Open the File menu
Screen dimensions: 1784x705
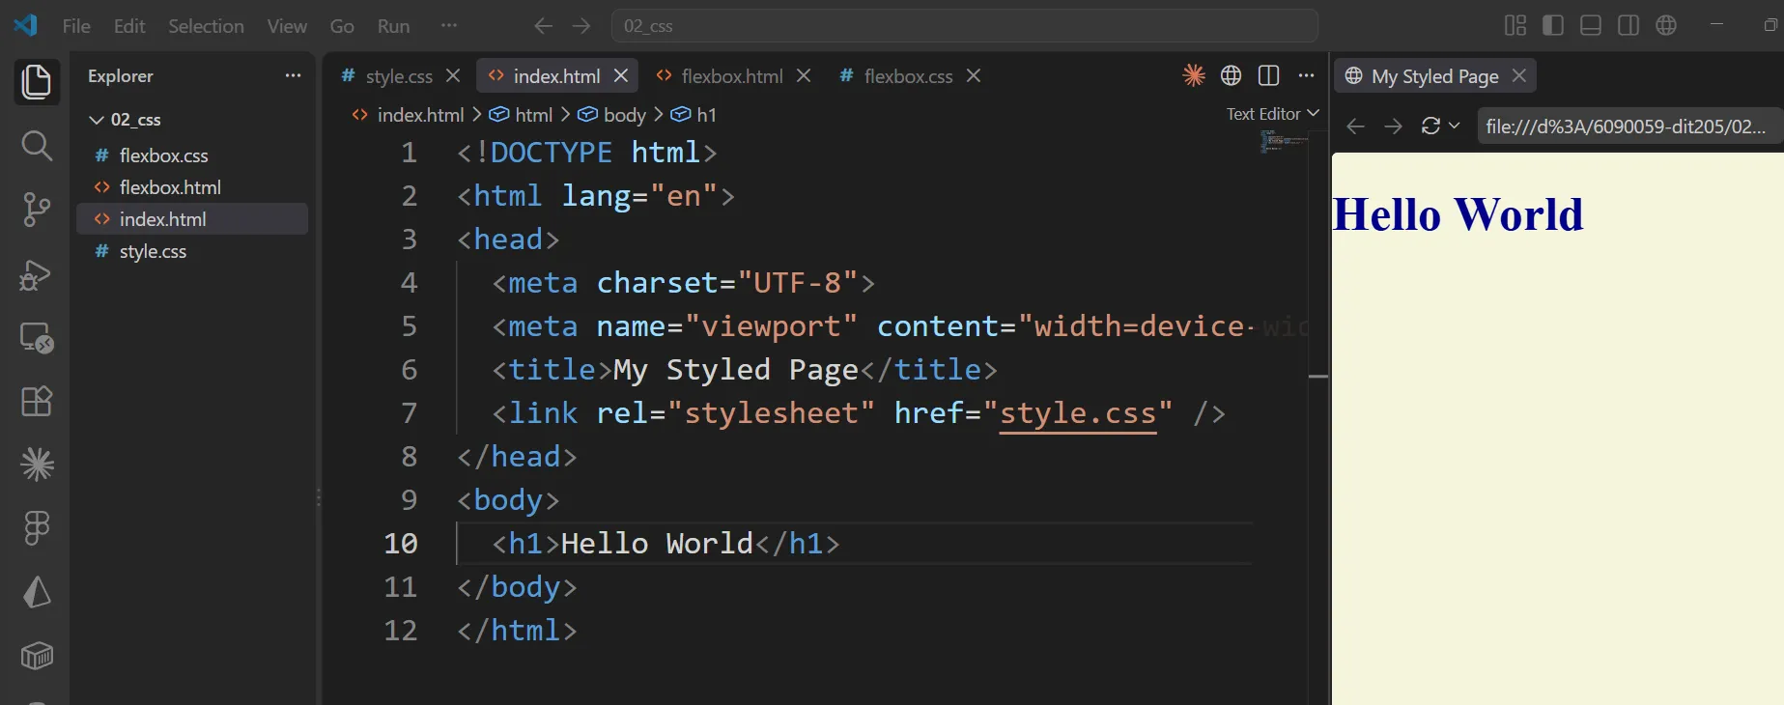76,26
